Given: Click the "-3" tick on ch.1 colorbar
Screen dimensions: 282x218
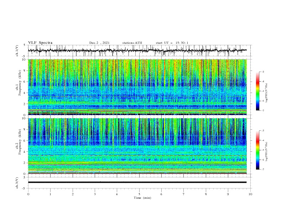Looking at the screenshot, I should (262, 72).
